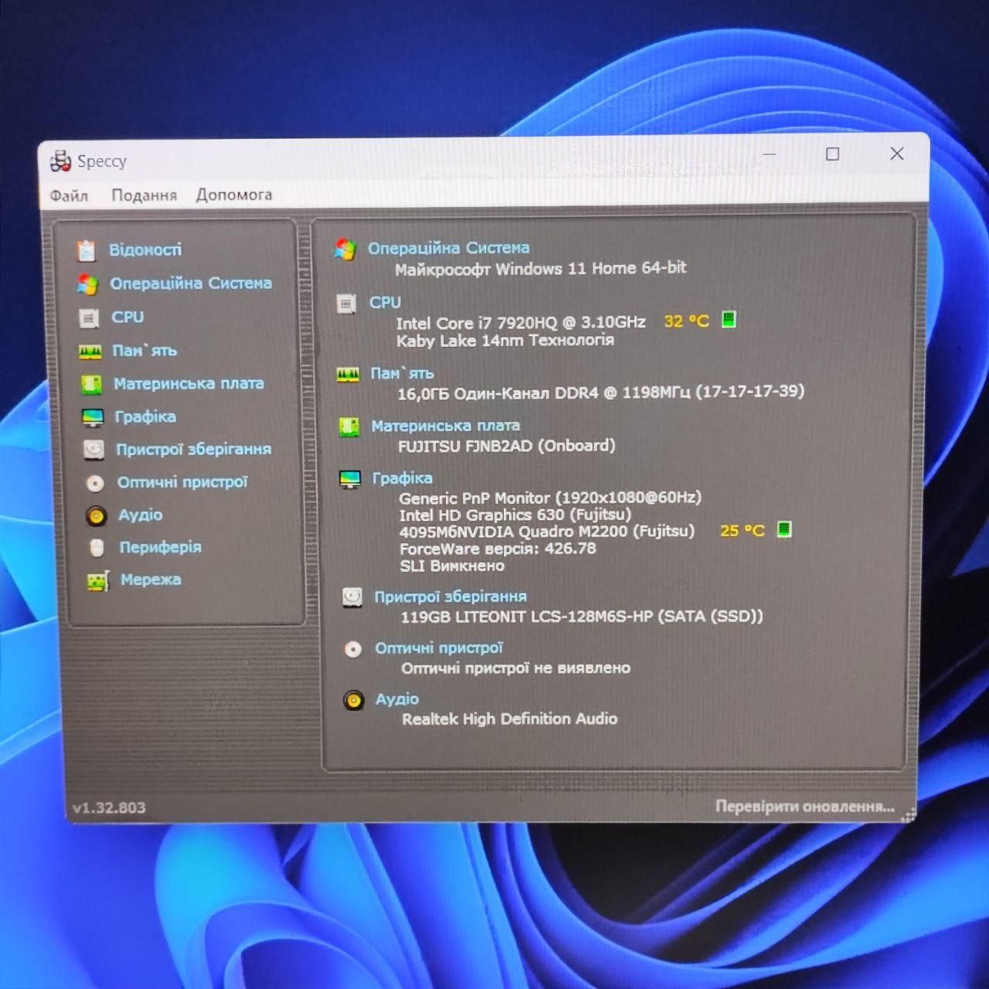This screenshot has width=989, height=989.
Task: Click the RAM stick icon in sidebar
Action: pyautogui.click(x=90, y=352)
